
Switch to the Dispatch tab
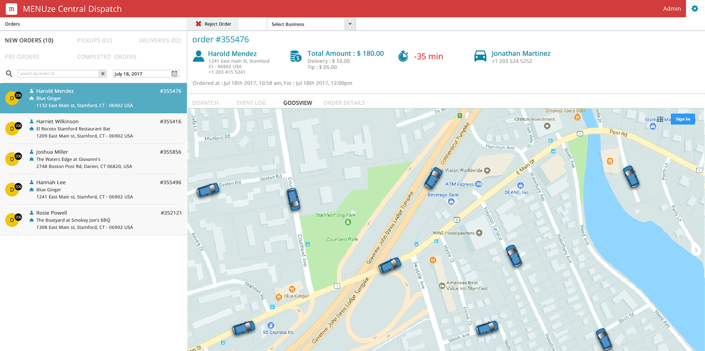(x=205, y=103)
